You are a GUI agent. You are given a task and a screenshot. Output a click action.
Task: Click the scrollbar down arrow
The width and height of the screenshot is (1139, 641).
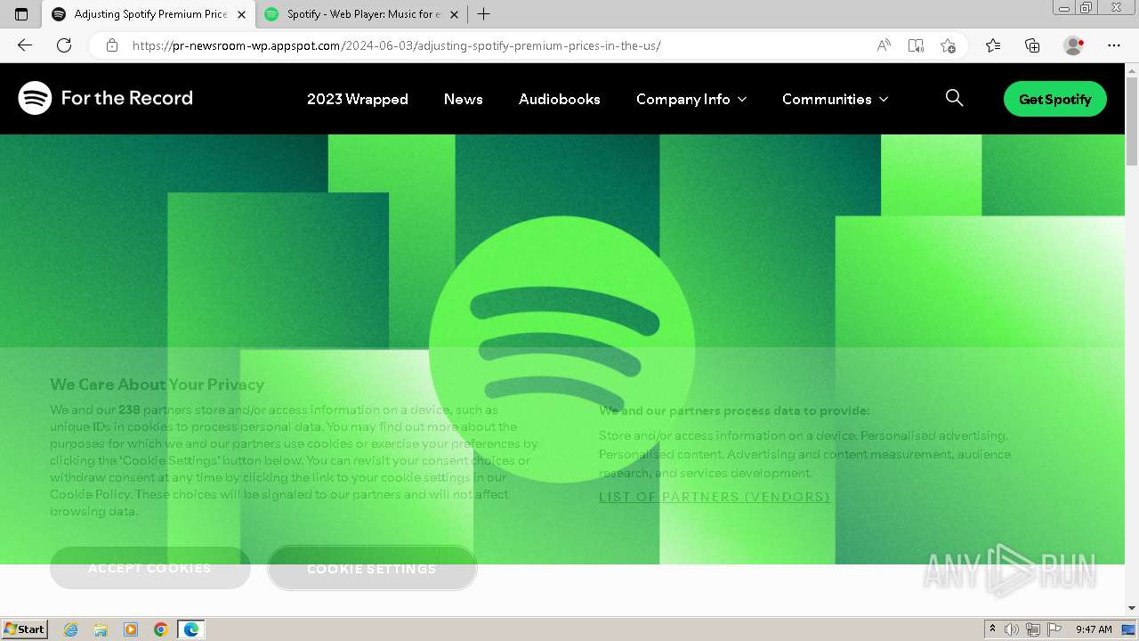click(x=1132, y=608)
